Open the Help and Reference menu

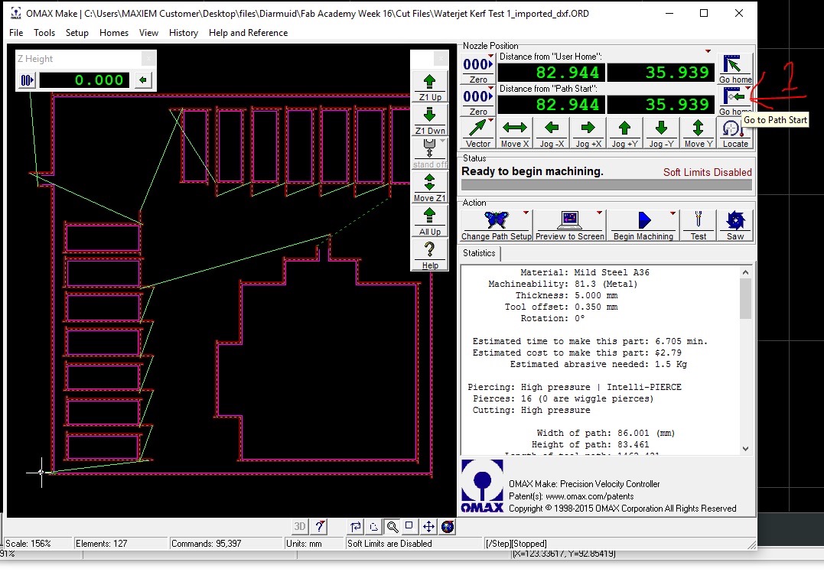[248, 33]
